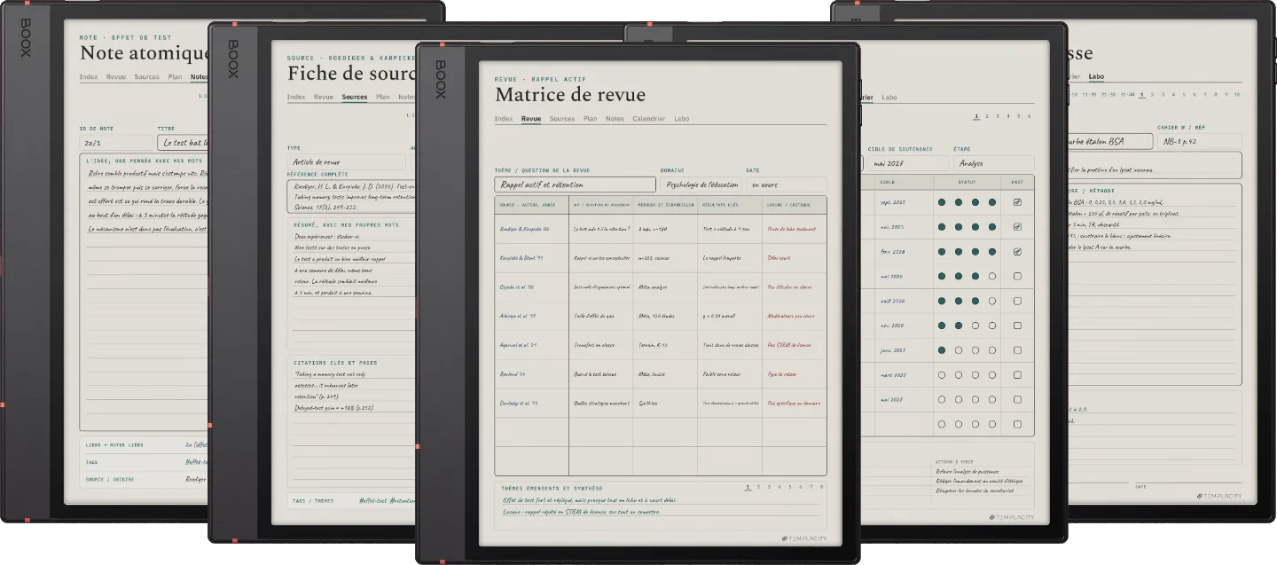Click the column header 'Lacune / critique'
This screenshot has height=565, width=1277.
click(x=794, y=205)
